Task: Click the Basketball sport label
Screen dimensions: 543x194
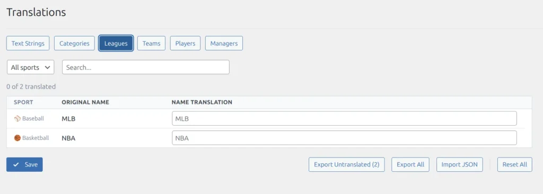Action: point(36,138)
